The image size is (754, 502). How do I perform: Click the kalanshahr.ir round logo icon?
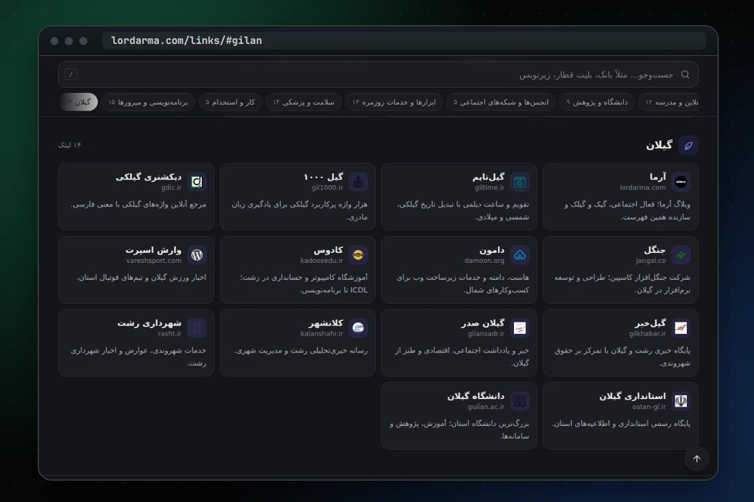pyautogui.click(x=358, y=328)
